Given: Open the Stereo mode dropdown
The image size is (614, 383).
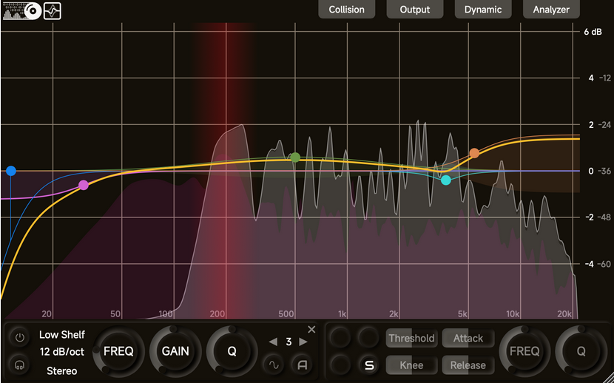Looking at the screenshot, I should tap(62, 370).
